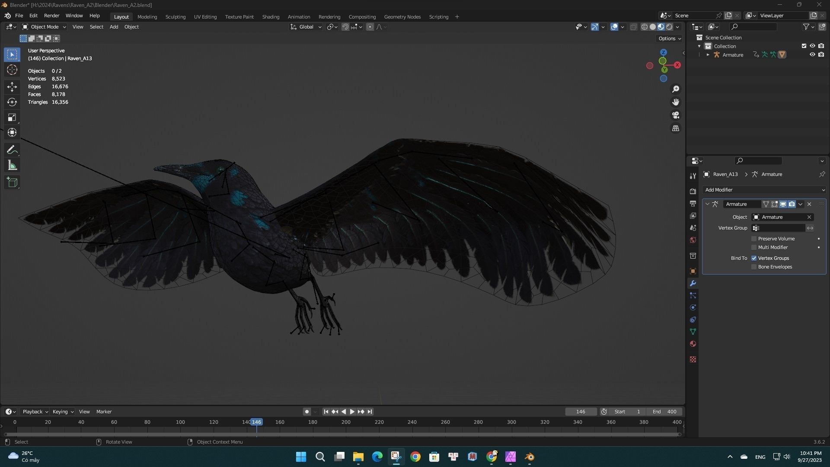Remove the Armature modifier

pyautogui.click(x=809, y=204)
